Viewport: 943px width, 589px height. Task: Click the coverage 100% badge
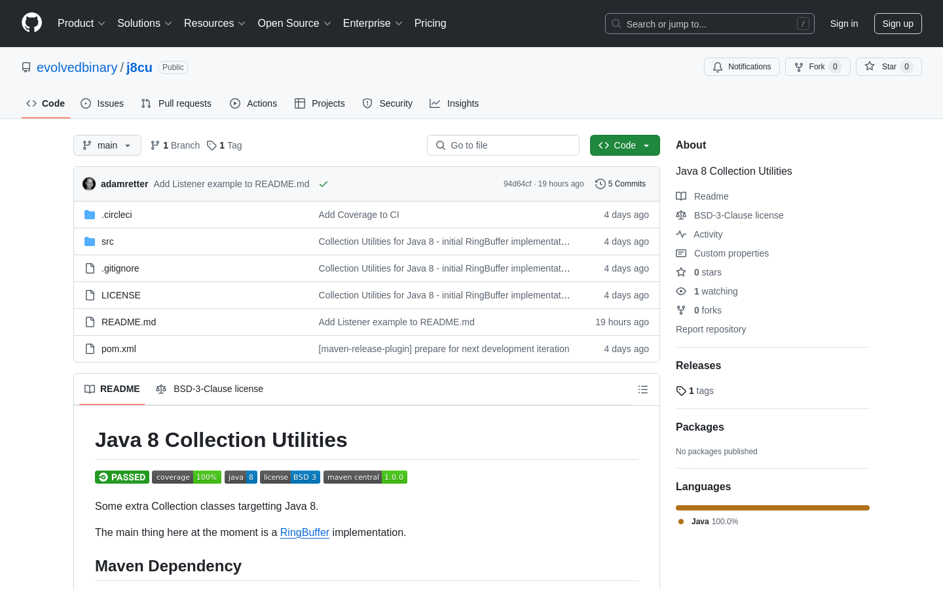[x=187, y=477]
